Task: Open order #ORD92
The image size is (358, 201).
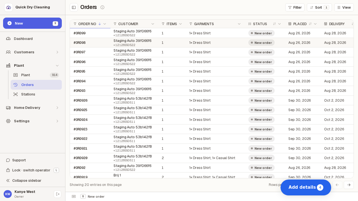Action: click(x=79, y=168)
